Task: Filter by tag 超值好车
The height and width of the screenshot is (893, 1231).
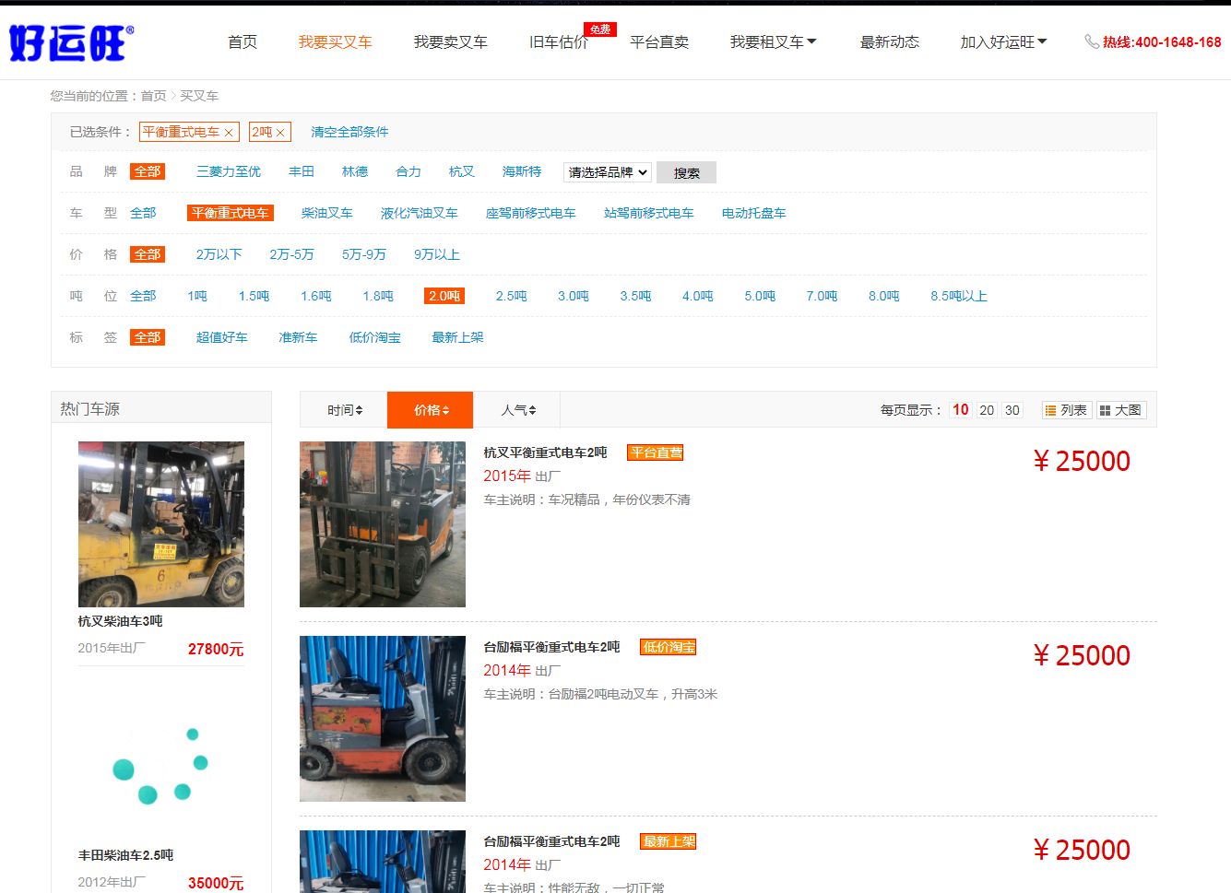Action: [x=222, y=337]
